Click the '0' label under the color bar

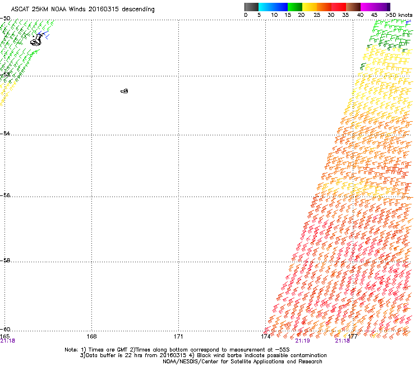[246, 15]
